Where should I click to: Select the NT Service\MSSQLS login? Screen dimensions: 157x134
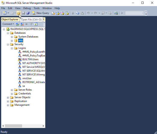[x=34, y=67]
